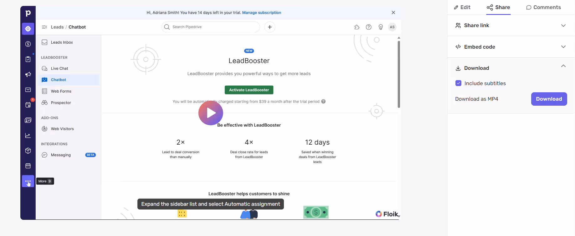The width and height of the screenshot is (575, 236).
Task: Close the trial banner with X
Action: [393, 12]
